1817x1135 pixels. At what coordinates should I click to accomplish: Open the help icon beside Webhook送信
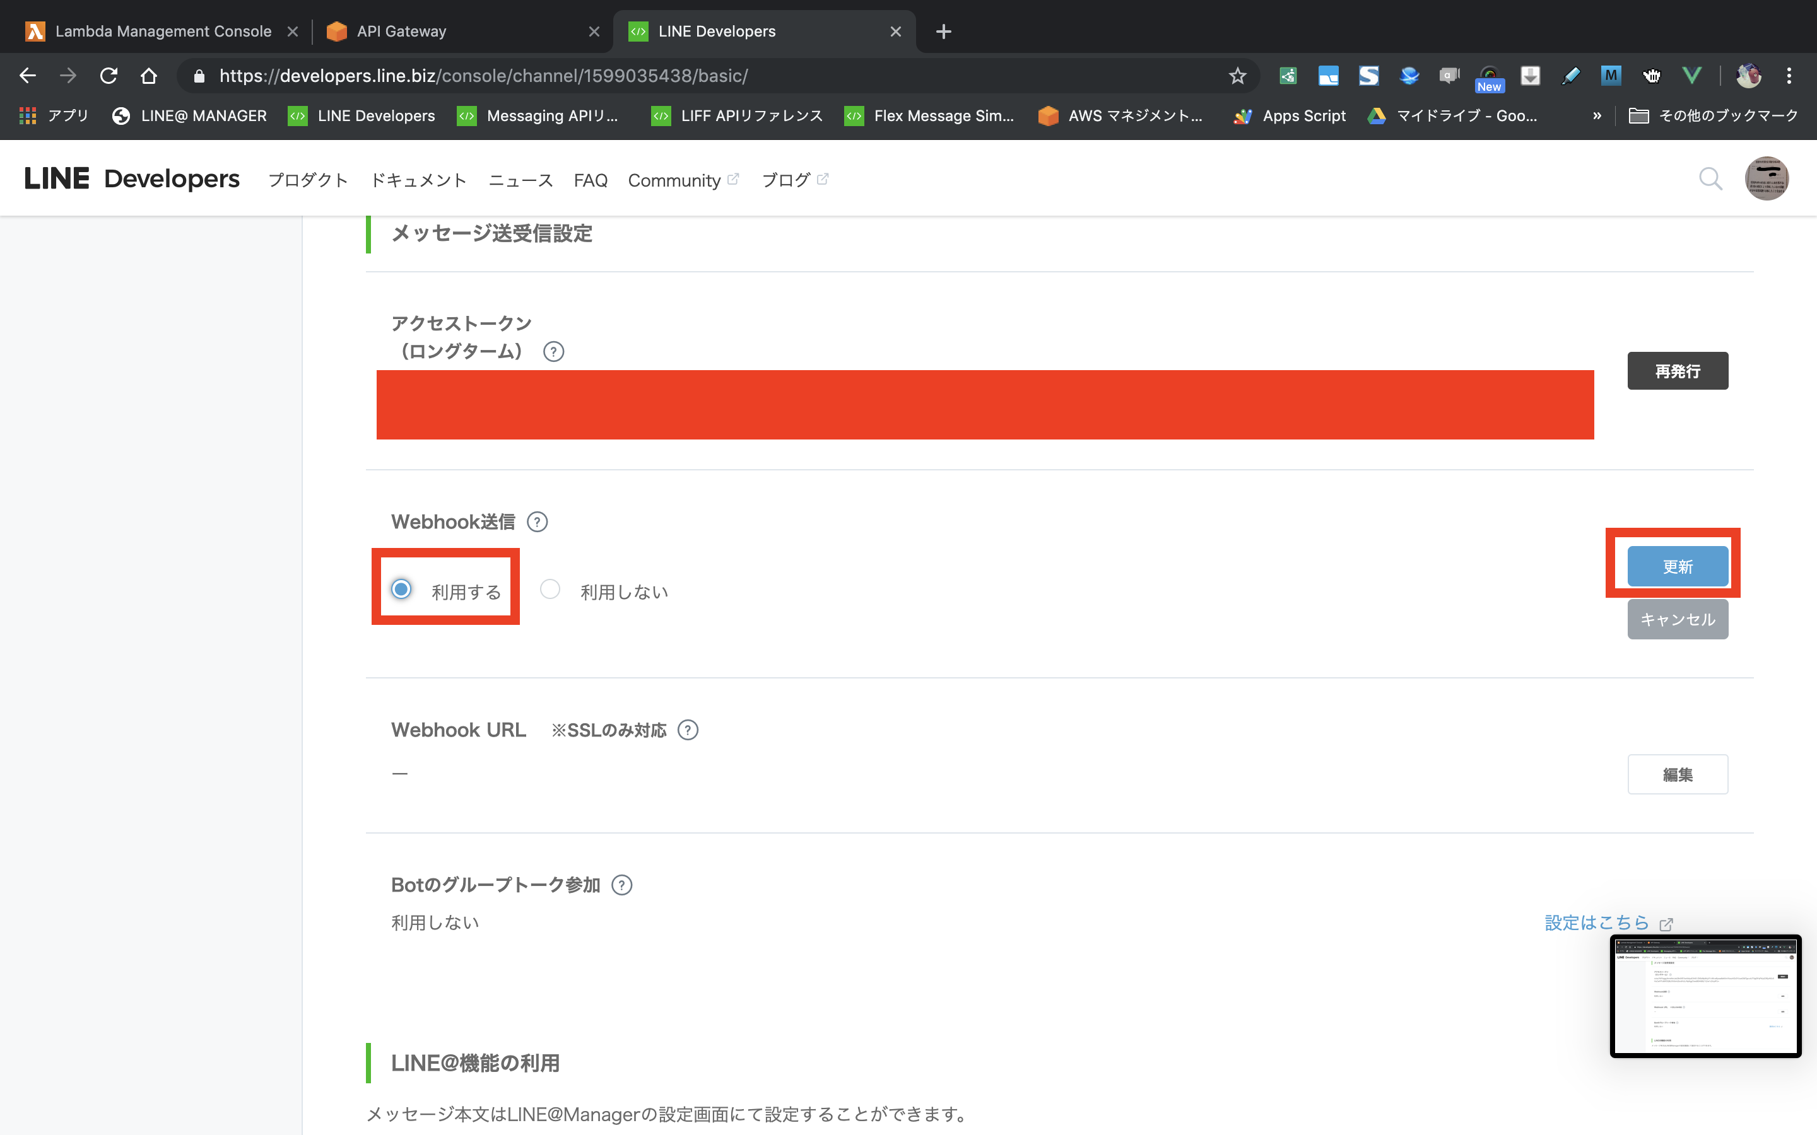[x=537, y=521]
